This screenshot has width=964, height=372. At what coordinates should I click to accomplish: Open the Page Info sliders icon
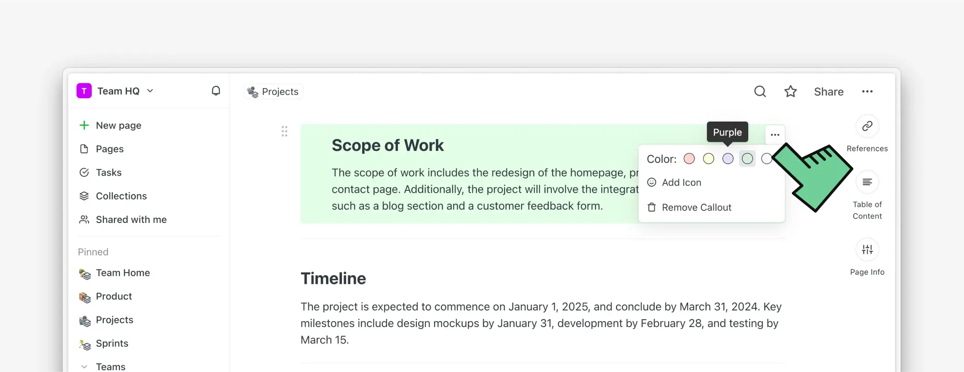[x=867, y=250]
